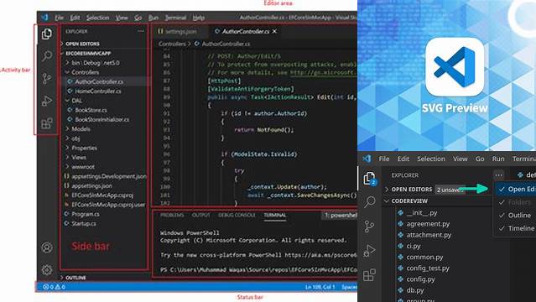Click Ln 108, Col 1 in status bar
The image size is (536, 302).
click(320, 287)
